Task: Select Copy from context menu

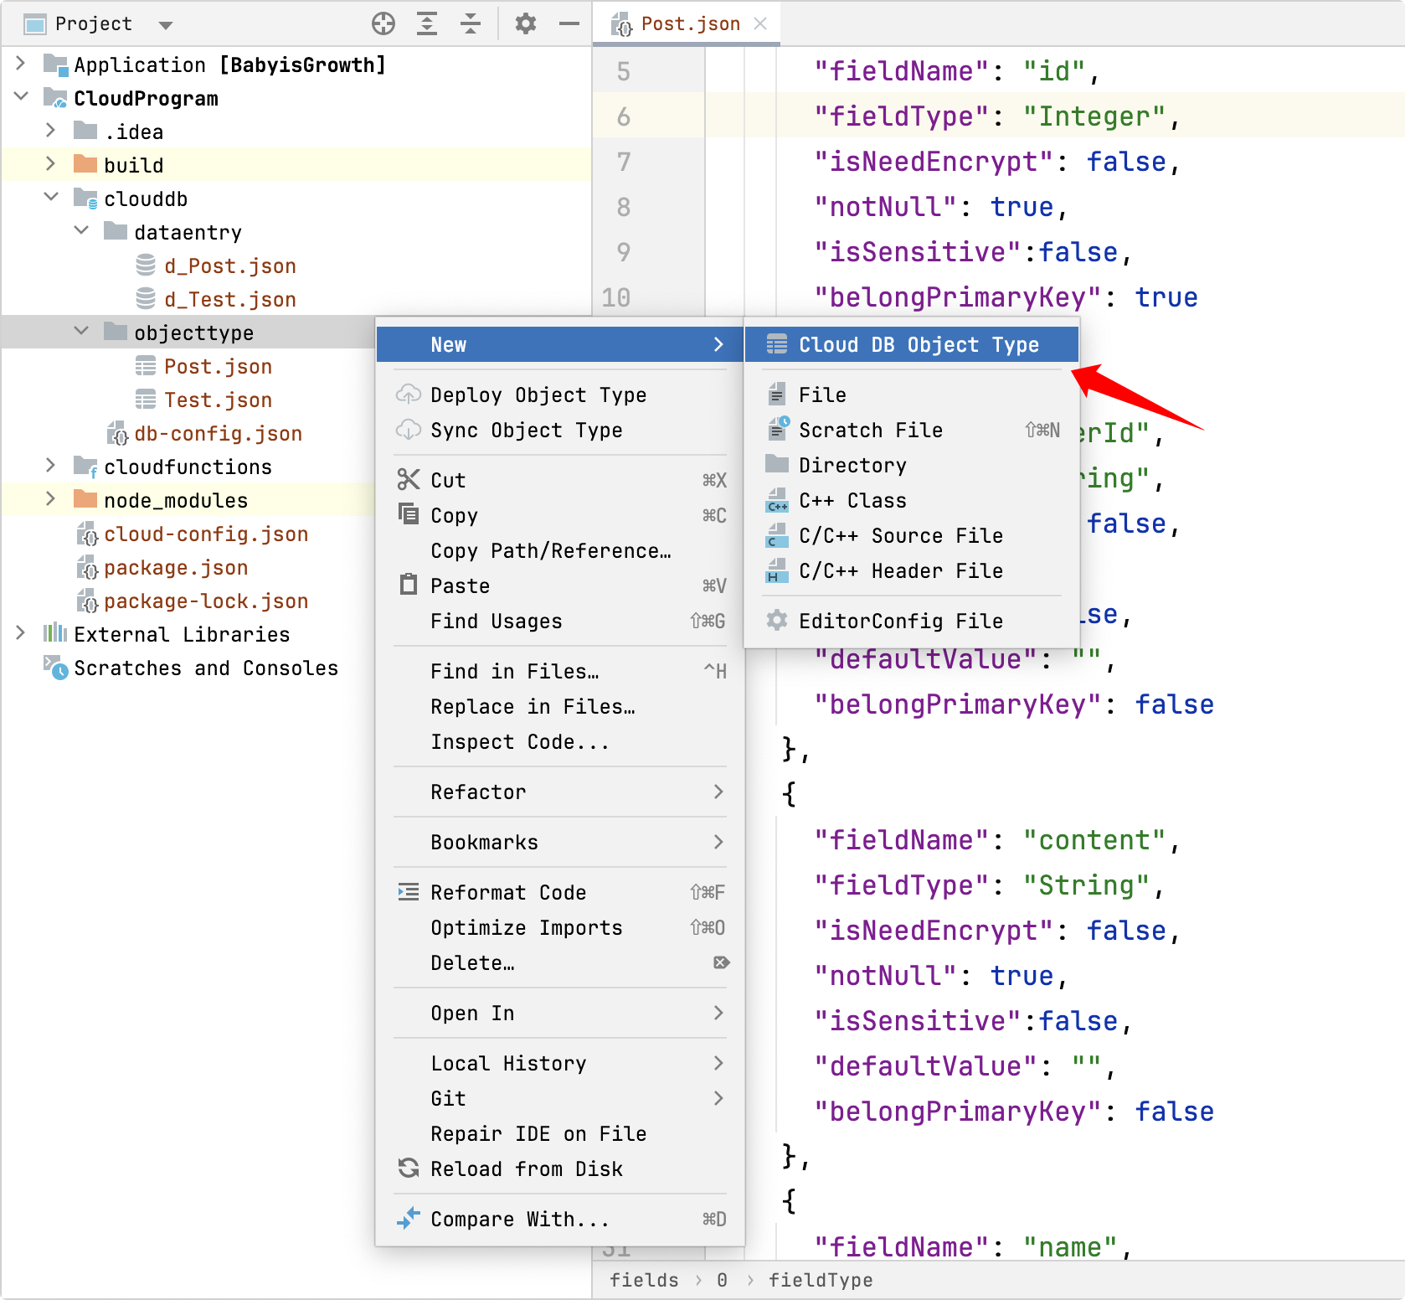Action: 559,515
